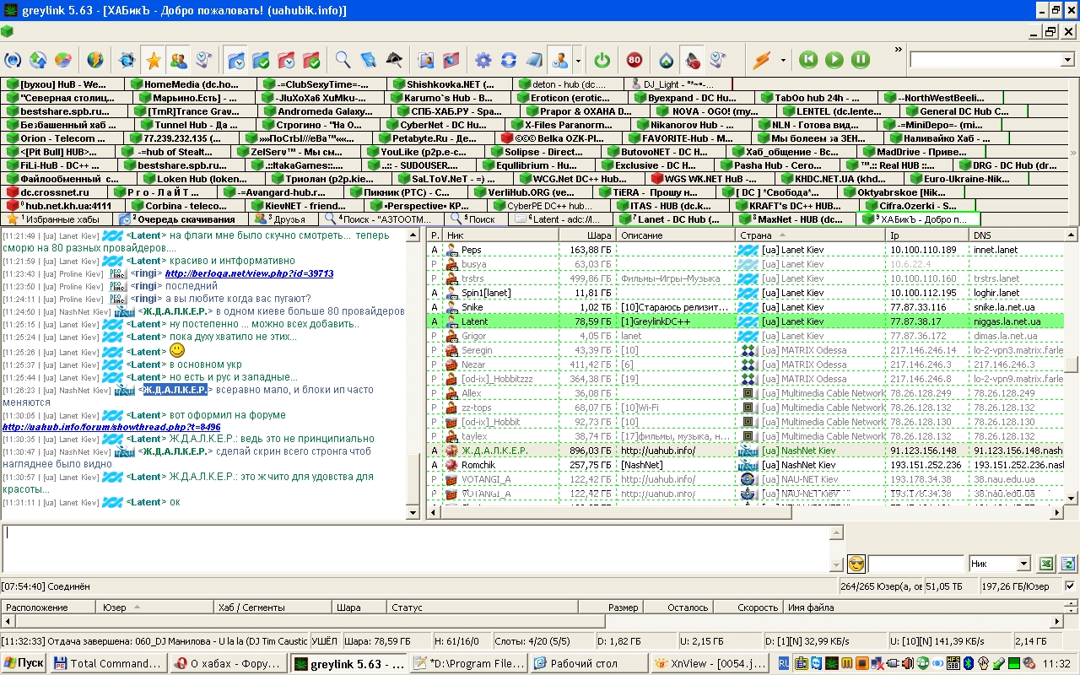The height and width of the screenshot is (675, 1080).
Task: Click the green power button toolbar icon
Action: (x=602, y=60)
